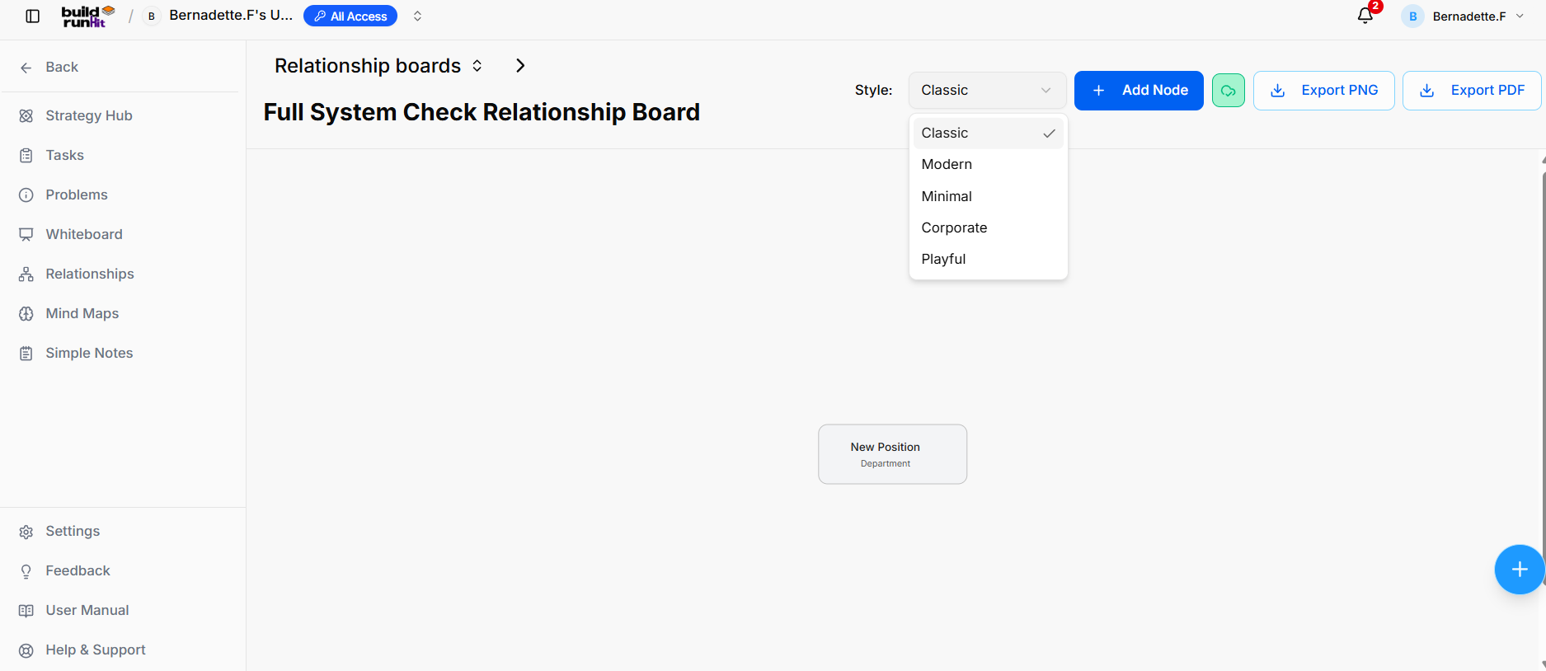Click the board title heading
The width and height of the screenshot is (1546, 671).
[x=482, y=112]
